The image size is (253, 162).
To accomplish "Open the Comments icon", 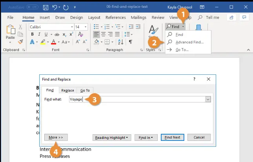I will click(x=244, y=17).
